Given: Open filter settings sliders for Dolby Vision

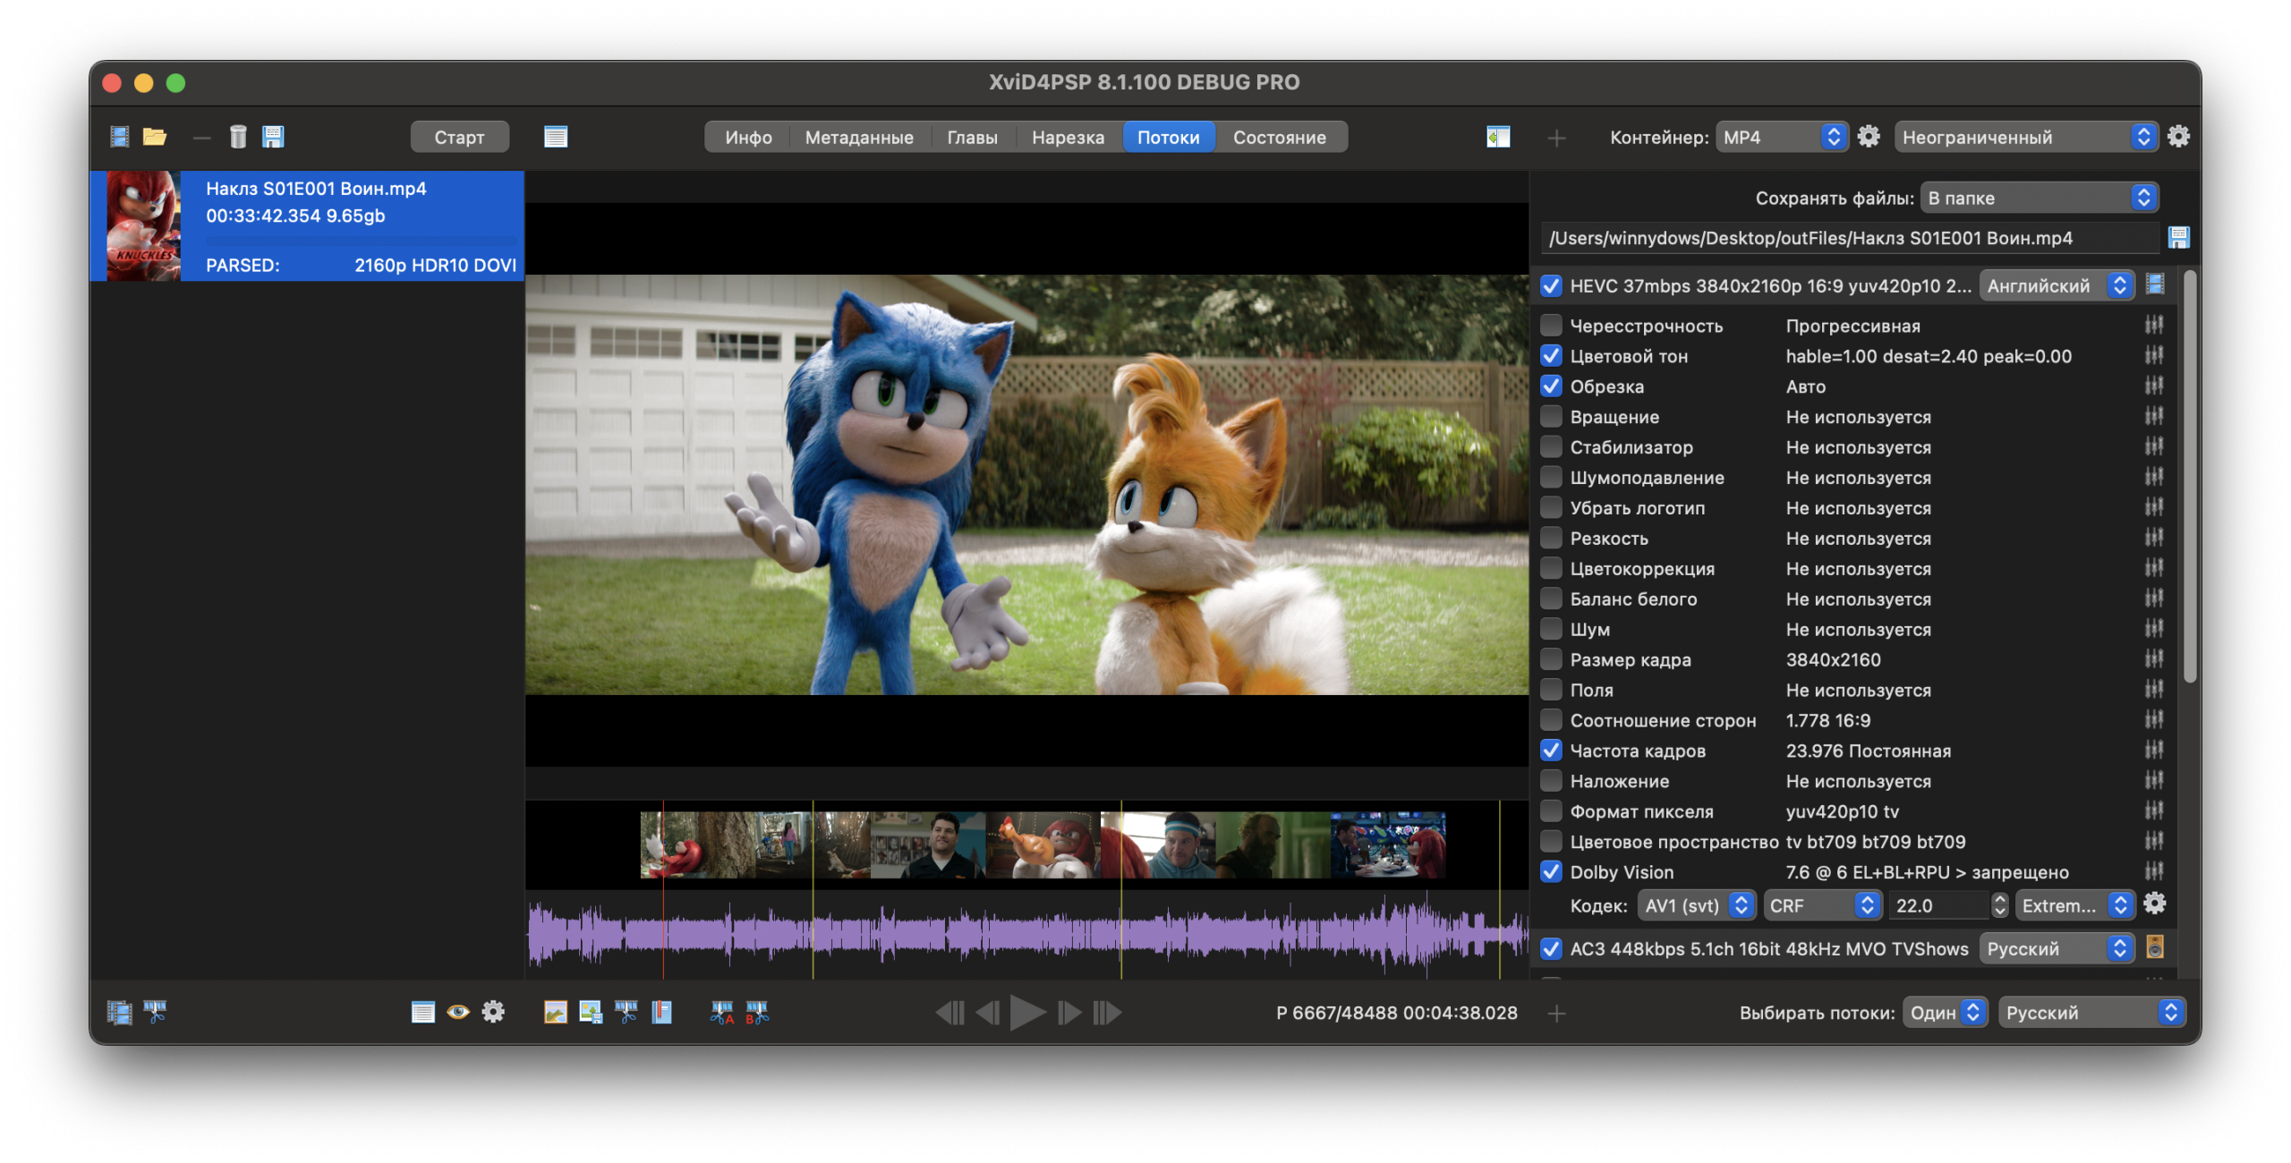Looking at the screenshot, I should (x=2154, y=871).
